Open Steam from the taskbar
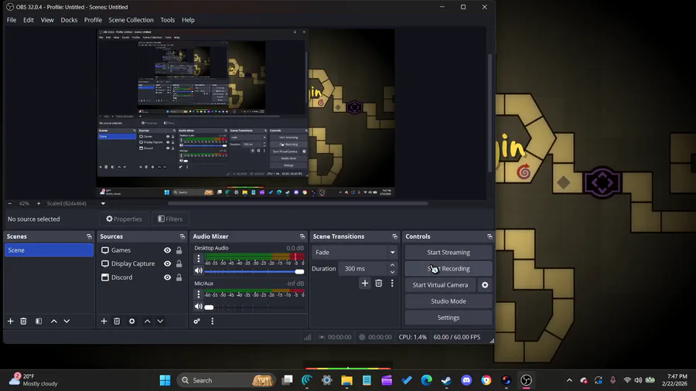This screenshot has height=391, width=696. pyautogui.click(x=446, y=380)
